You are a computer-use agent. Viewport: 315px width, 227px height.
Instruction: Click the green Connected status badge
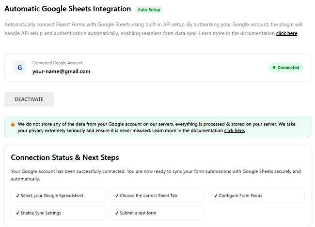(285, 68)
